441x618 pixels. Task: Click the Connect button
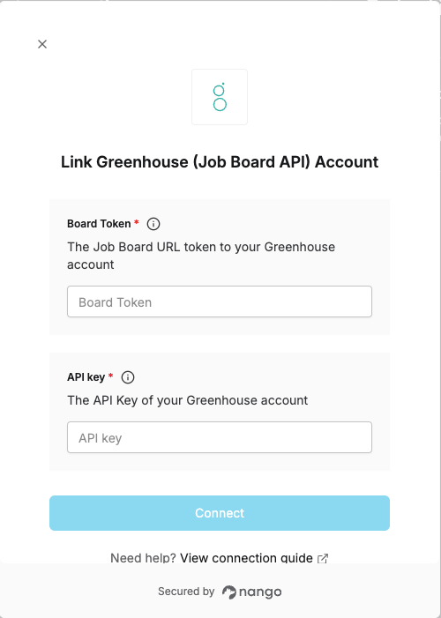220,513
